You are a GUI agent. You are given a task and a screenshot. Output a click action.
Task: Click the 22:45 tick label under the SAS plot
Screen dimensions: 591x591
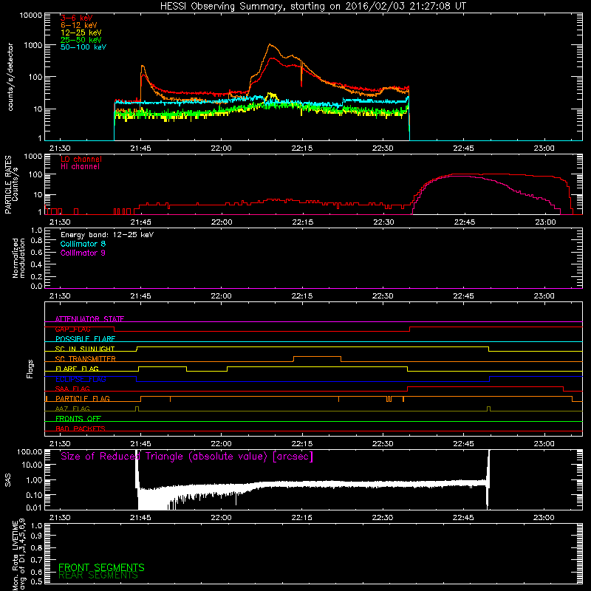coord(463,518)
